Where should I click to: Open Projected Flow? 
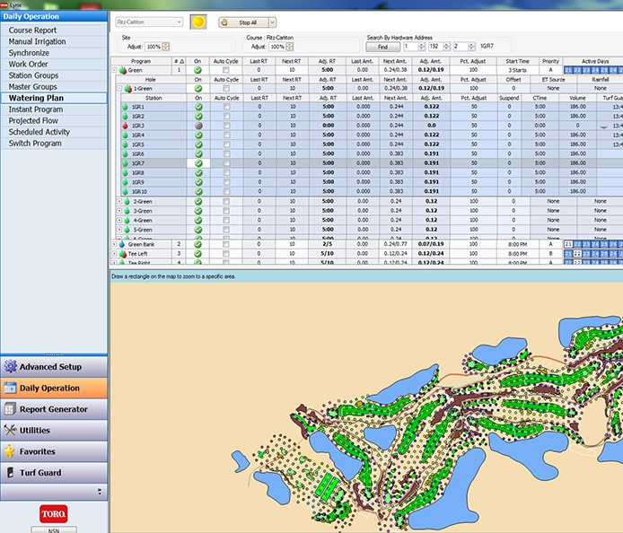coord(54,121)
